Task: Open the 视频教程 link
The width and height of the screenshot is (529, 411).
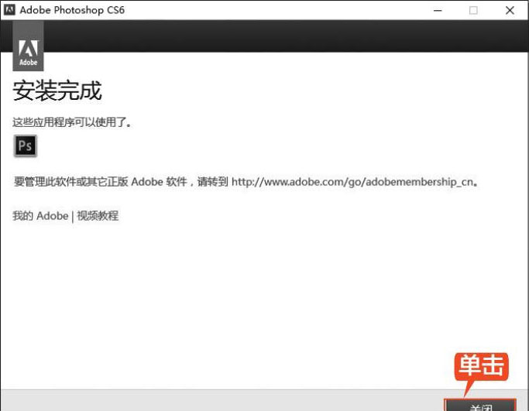Action: (98, 216)
